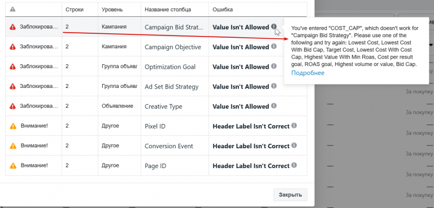
Task: Select the Optimization Goal column name cell
Action: [175, 67]
